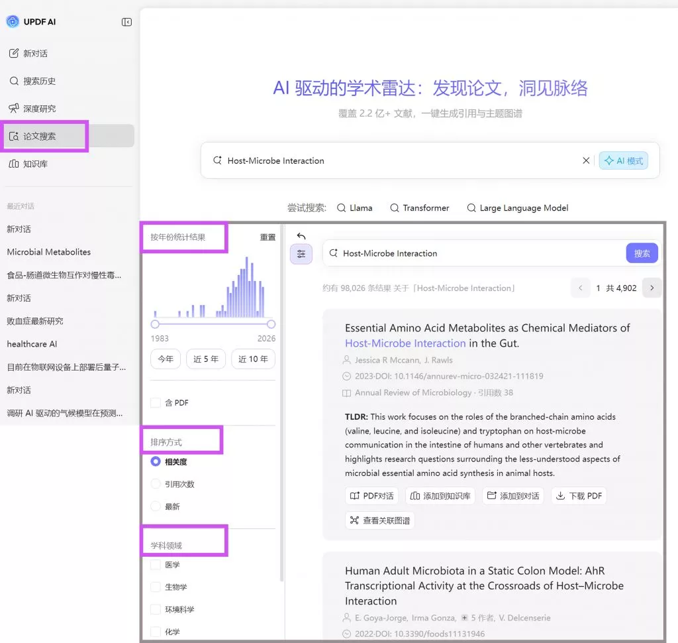Image resolution: width=678 pixels, height=643 pixels.
Task: Check the 医学 discipline checkbox
Action: click(x=156, y=565)
